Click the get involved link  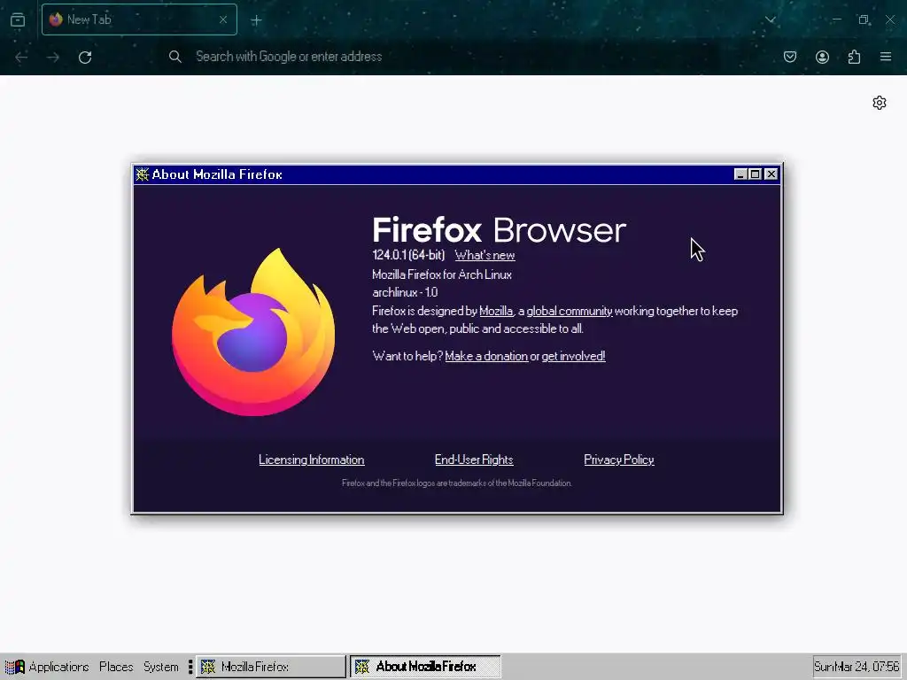coord(573,356)
